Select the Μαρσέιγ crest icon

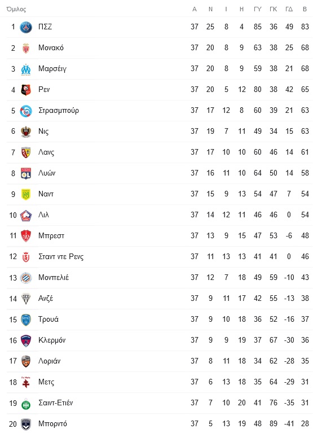point(26,69)
